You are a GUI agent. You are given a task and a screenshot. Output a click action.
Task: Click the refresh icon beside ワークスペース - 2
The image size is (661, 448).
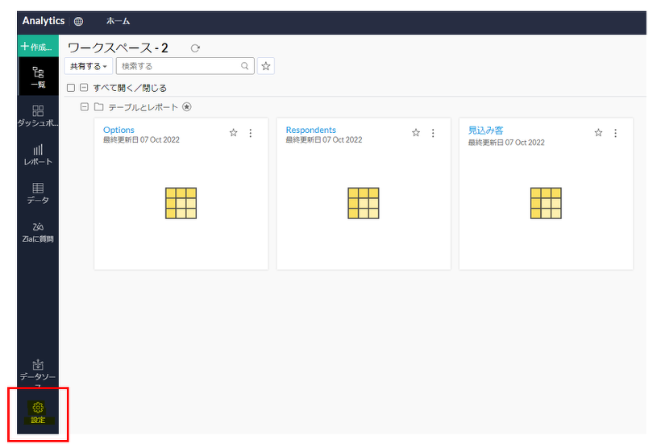point(195,48)
